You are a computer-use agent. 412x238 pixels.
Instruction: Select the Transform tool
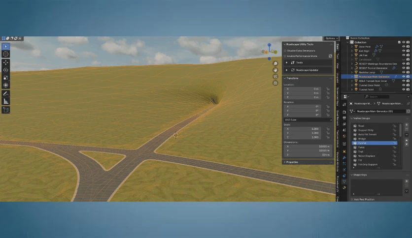(x=5, y=85)
